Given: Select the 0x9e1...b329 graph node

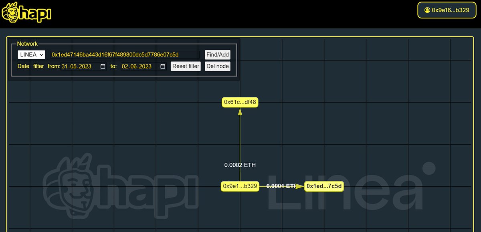Looking at the screenshot, I should point(240,186).
